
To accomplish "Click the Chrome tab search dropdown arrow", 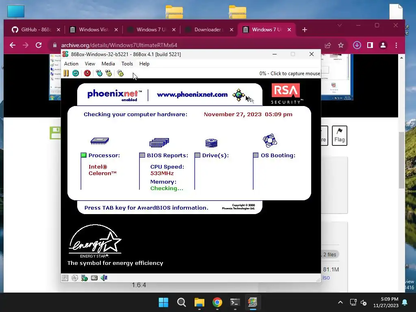I will [x=340, y=26].
